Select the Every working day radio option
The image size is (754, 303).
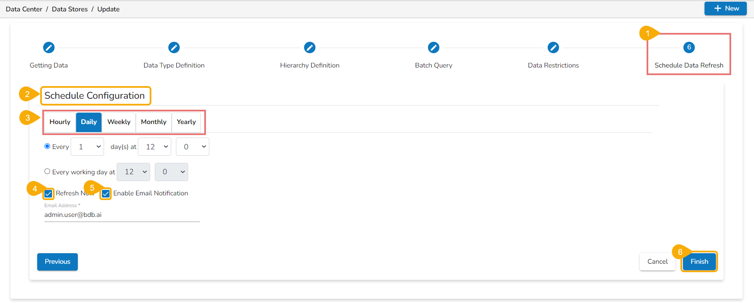47,171
